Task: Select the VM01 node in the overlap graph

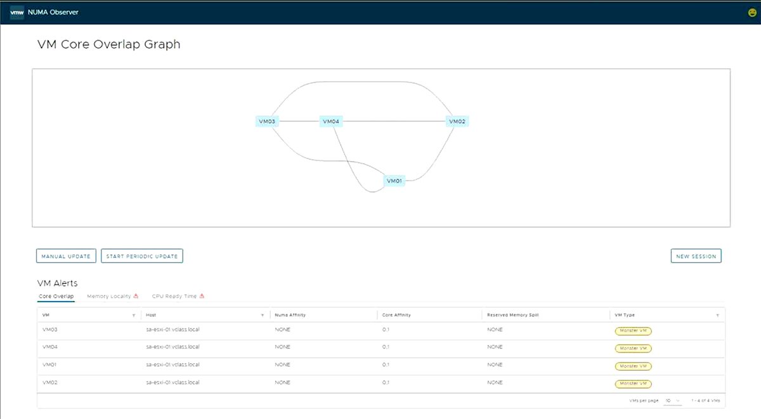Action: coord(394,181)
